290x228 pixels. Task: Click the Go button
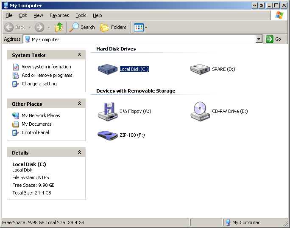point(274,39)
